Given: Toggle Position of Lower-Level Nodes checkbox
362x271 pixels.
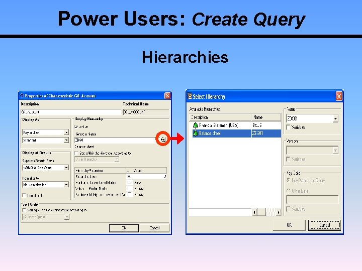Looking at the screenshot, I should 129,183.
